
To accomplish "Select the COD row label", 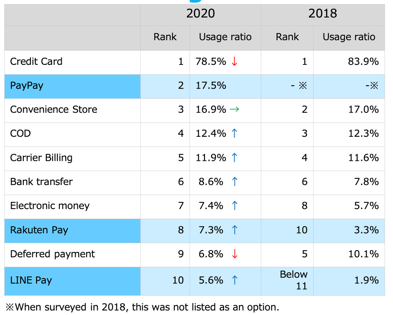I will pyautogui.click(x=20, y=133).
